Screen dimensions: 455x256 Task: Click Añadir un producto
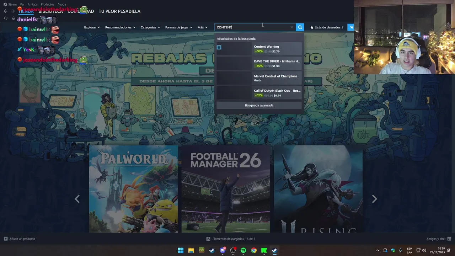tap(22, 239)
